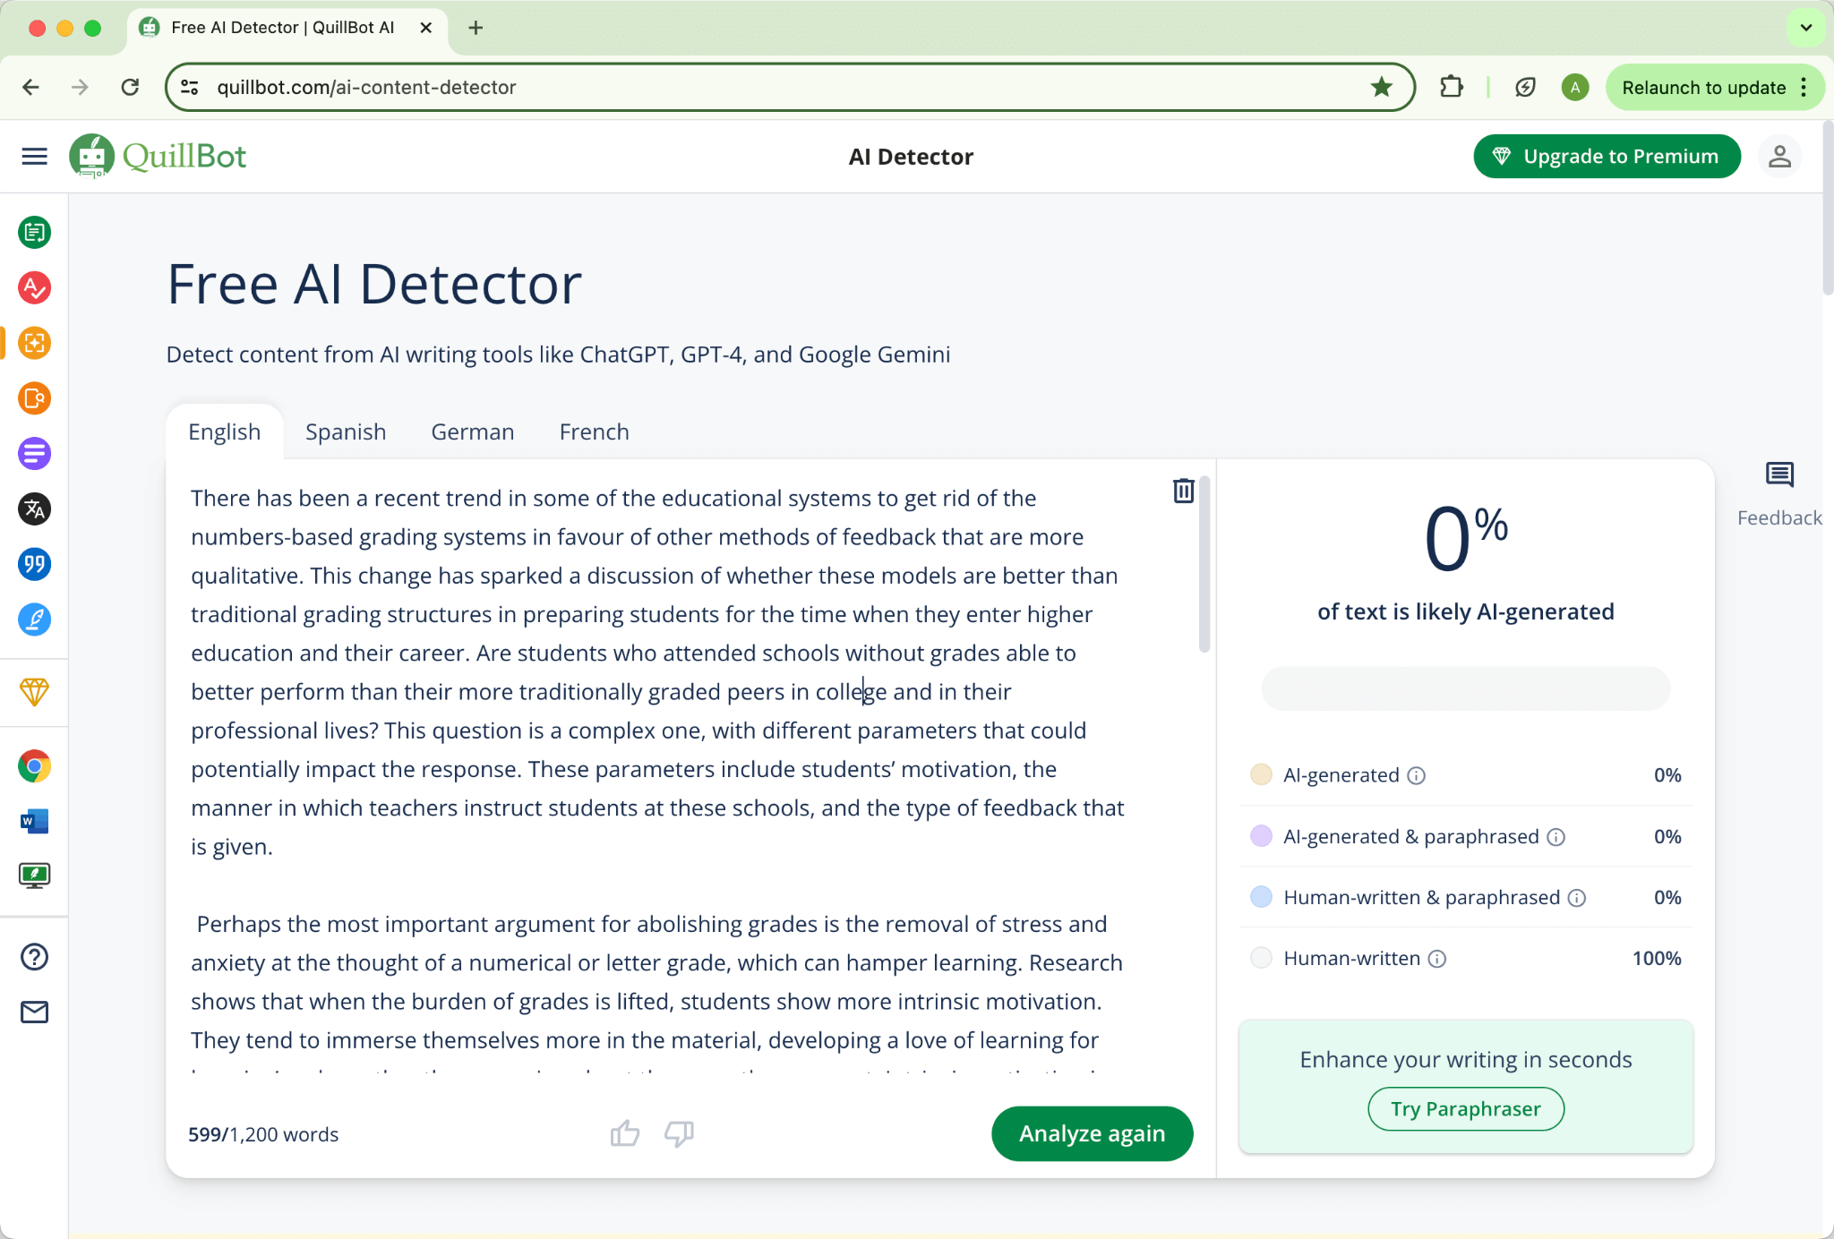This screenshot has width=1834, height=1239.
Task: Open the user account profile icon
Action: click(x=1779, y=157)
